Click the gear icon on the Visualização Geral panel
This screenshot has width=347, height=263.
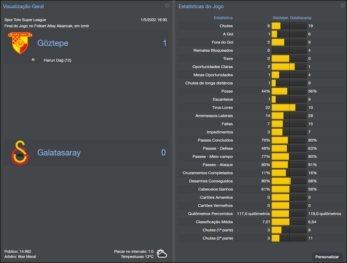tap(167, 6)
